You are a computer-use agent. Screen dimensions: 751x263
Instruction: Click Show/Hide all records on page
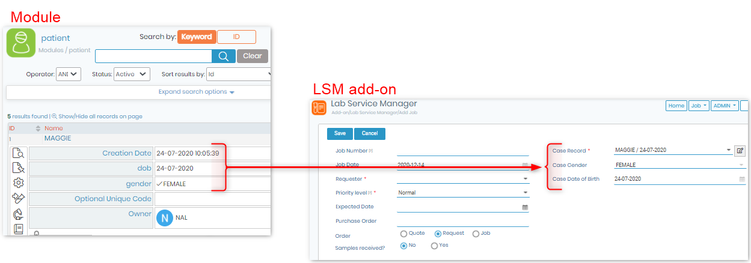pos(100,116)
